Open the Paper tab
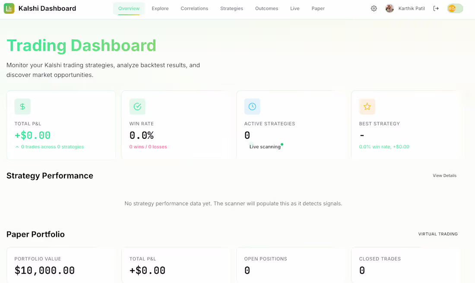The width and height of the screenshot is (475, 283). (x=318, y=9)
